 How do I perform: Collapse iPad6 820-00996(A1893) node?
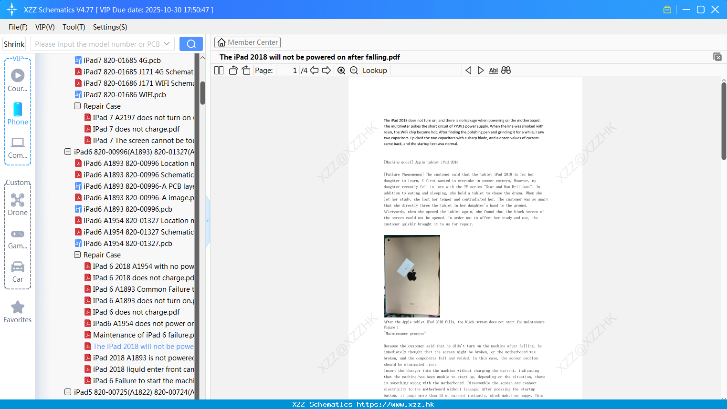click(68, 152)
